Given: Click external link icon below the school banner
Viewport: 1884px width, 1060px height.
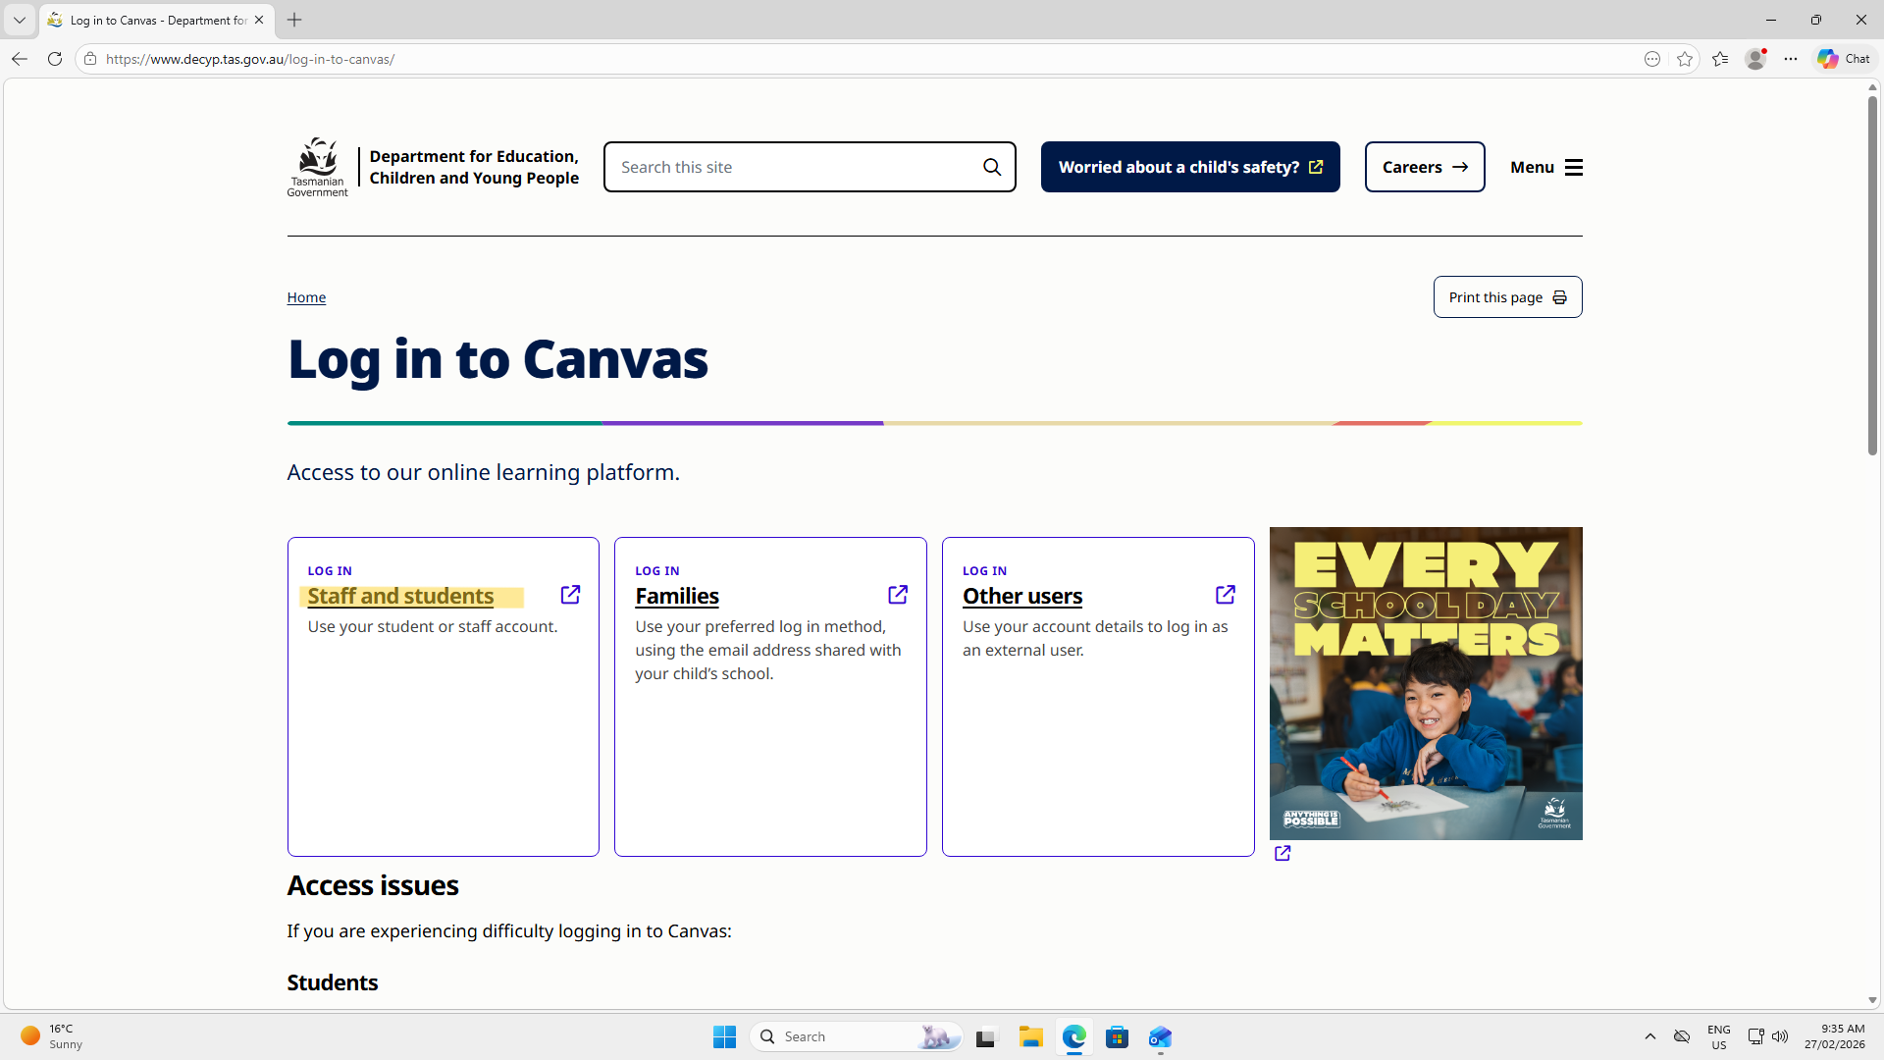Looking at the screenshot, I should [1282, 853].
